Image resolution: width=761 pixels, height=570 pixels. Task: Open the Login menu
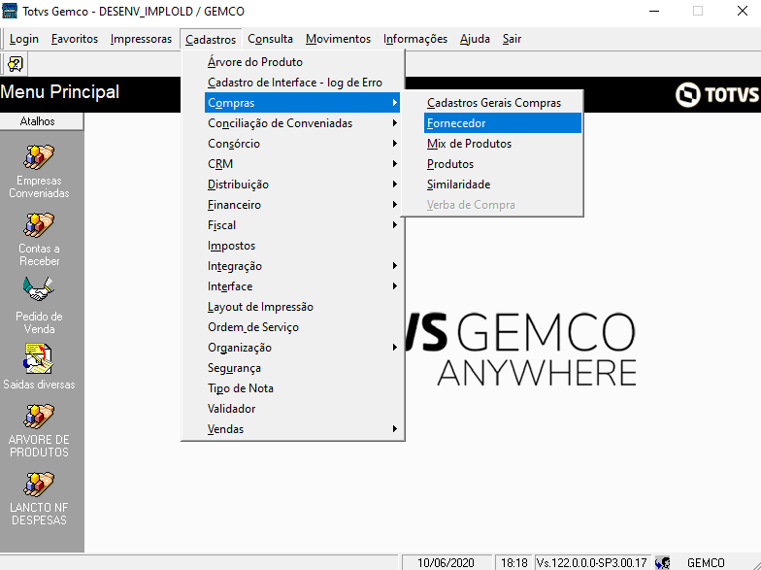[23, 39]
